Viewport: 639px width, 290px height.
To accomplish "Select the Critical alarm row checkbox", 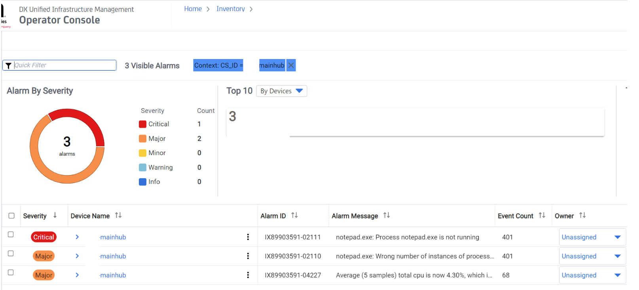I will [11, 235].
